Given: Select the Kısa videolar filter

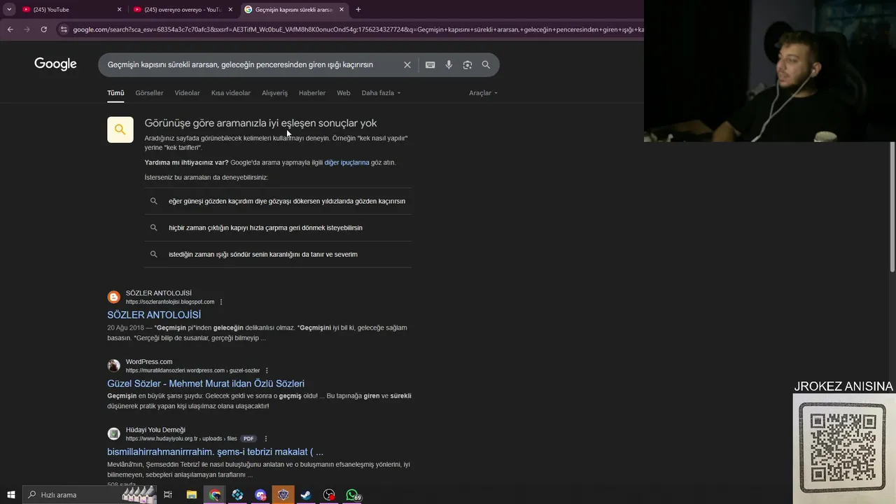Looking at the screenshot, I should pyautogui.click(x=231, y=93).
